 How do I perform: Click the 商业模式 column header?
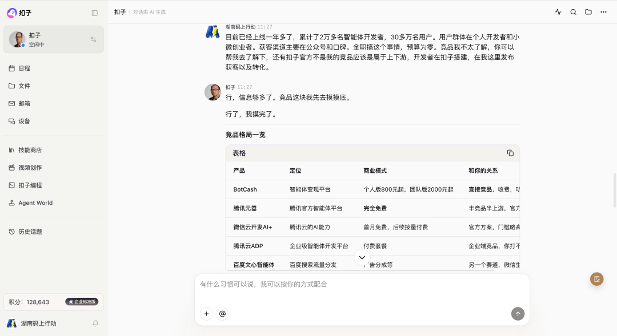375,171
